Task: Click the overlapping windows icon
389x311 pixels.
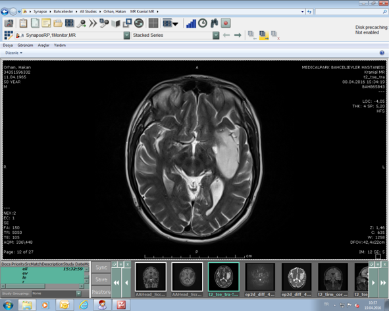Action: coord(127,23)
